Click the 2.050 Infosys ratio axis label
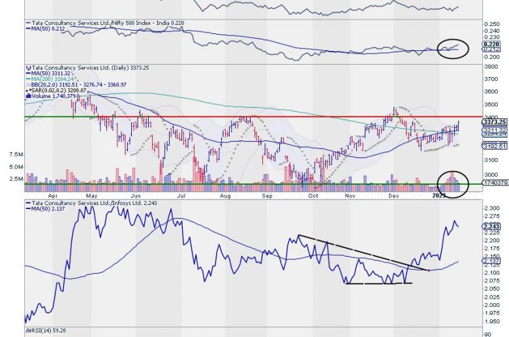 point(492,289)
